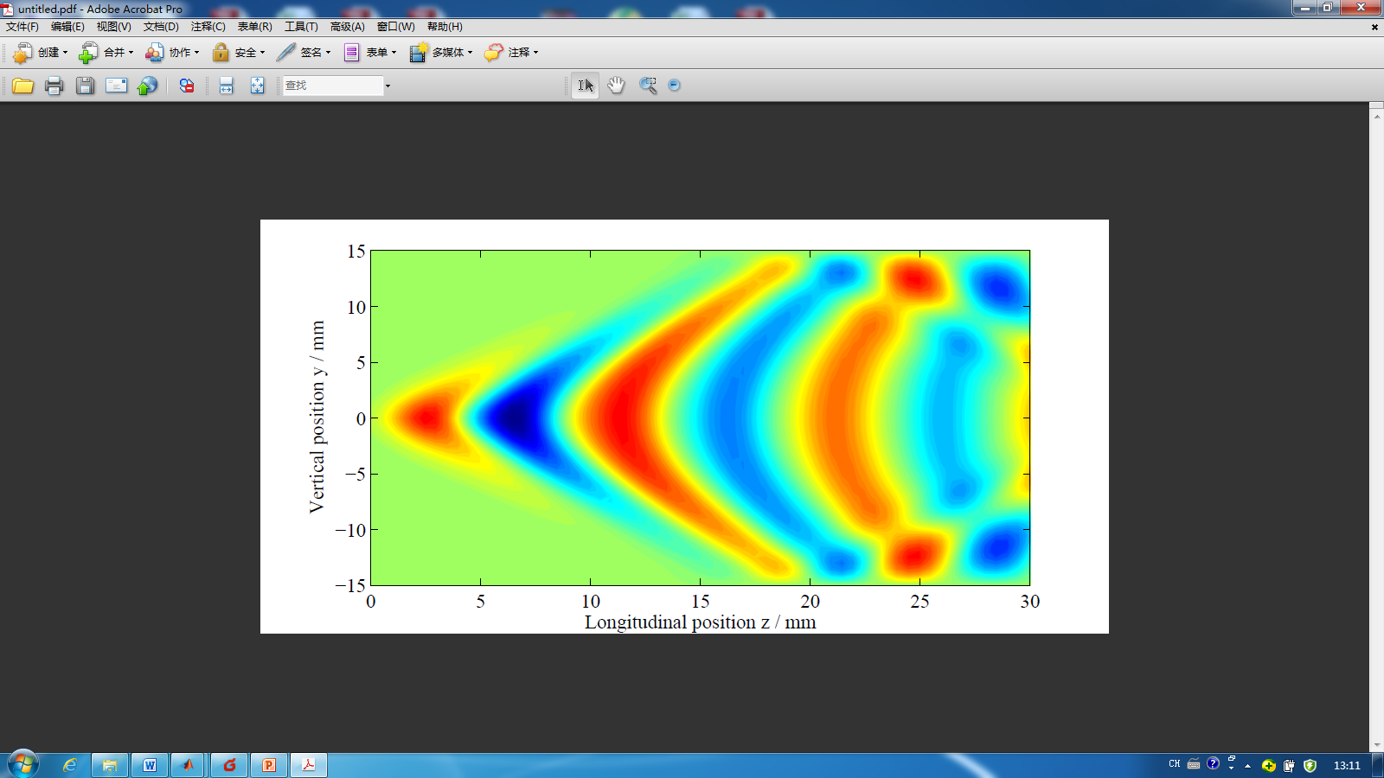Viewport: 1384px width, 778px height.
Task: Click the email envelope icon
Action: [116, 86]
